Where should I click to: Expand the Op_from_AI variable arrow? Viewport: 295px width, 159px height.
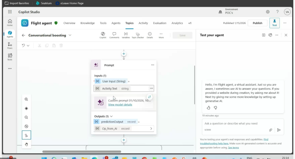pos(151,128)
